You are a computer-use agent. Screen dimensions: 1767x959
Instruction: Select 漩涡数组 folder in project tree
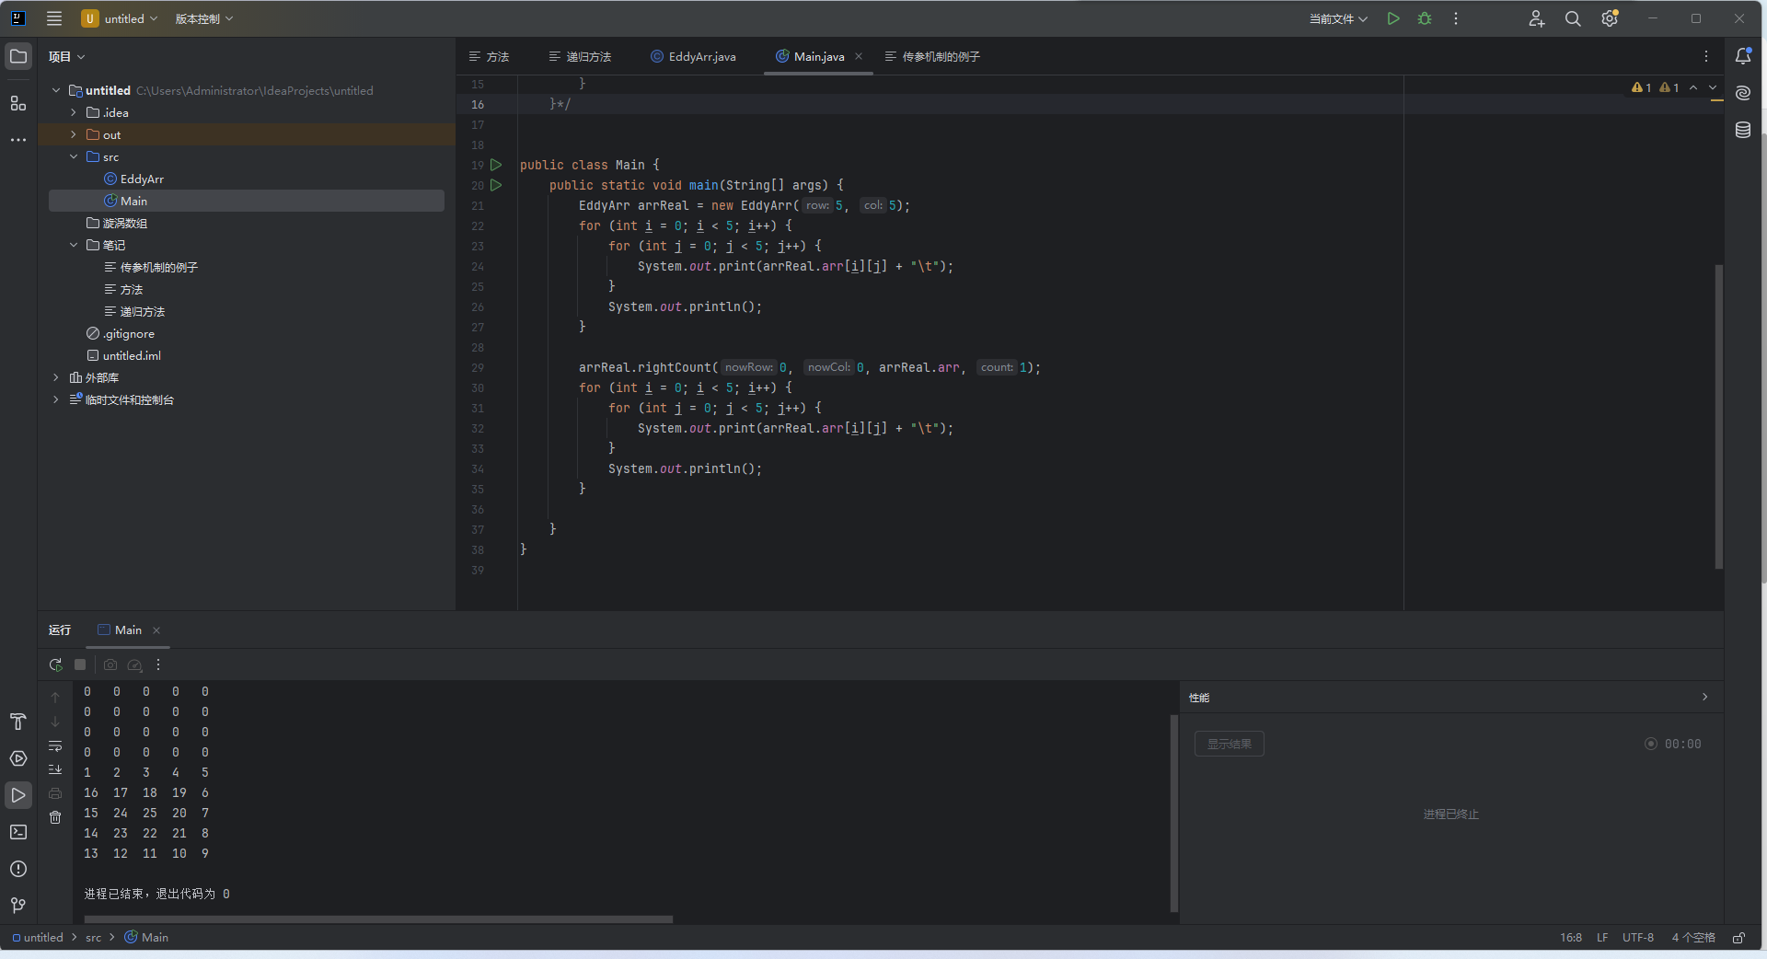tap(125, 223)
